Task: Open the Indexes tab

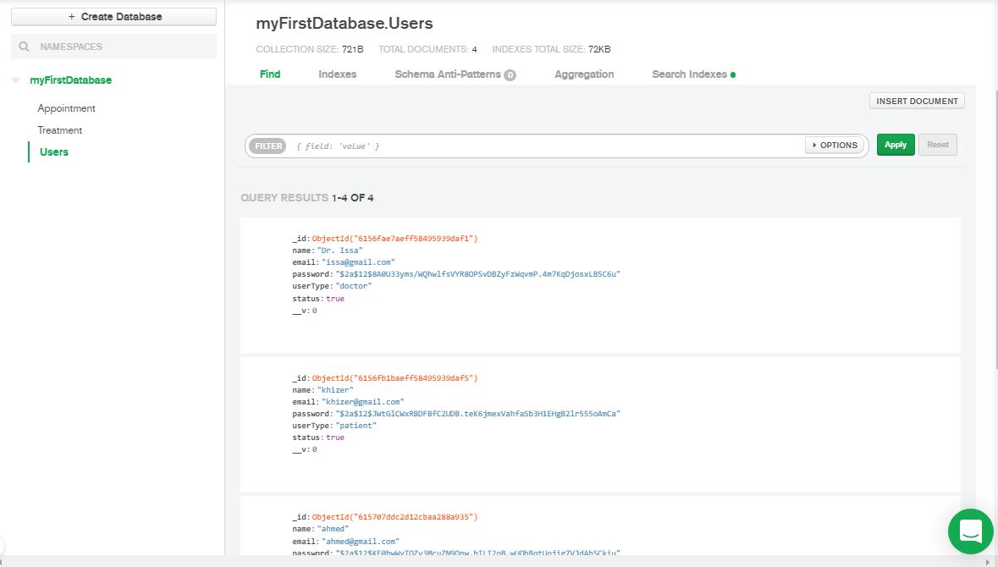Action: (x=338, y=74)
